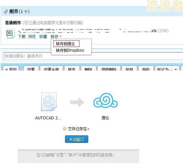This screenshot has width=185, height=164.
Task: Click the (35K) file size text
Action: [163, 31]
